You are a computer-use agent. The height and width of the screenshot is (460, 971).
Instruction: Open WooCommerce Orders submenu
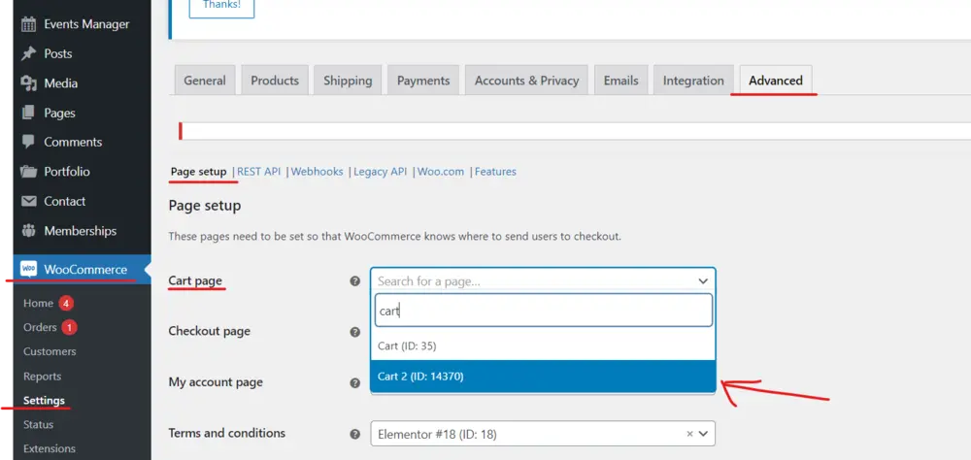point(40,327)
